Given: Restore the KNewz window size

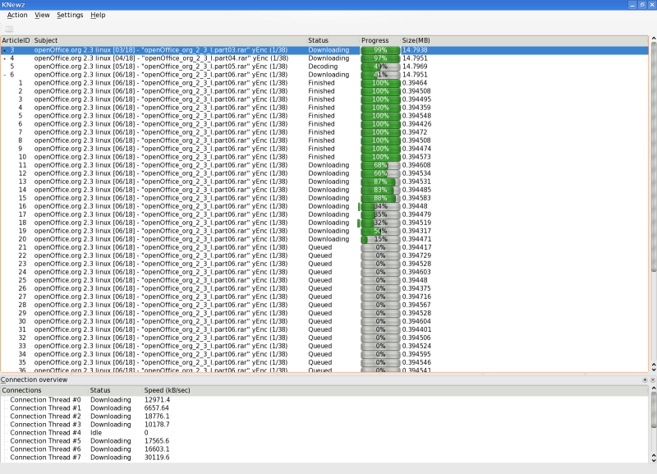Looking at the screenshot, I should click(642, 5).
